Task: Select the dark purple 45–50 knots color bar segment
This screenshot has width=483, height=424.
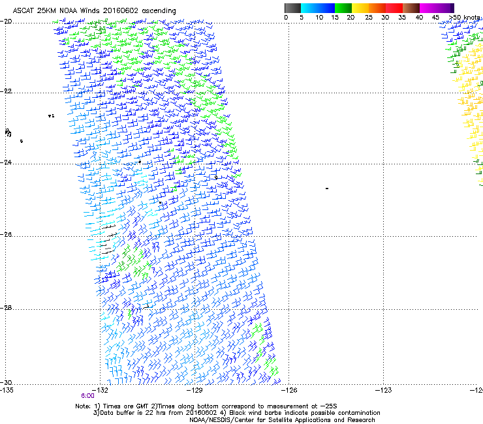Action: tap(445, 8)
